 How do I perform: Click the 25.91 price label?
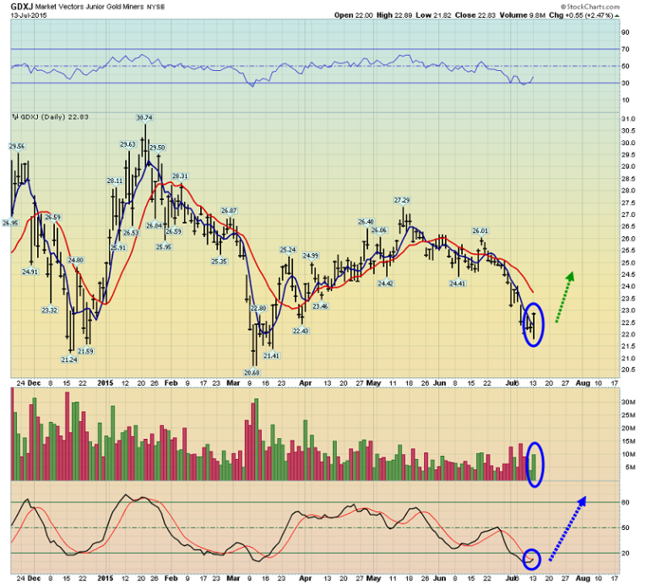pos(118,247)
